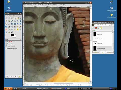Screen dimensions: 121x90
Task: Open the Datei menu in image window
Action: [24, 5]
